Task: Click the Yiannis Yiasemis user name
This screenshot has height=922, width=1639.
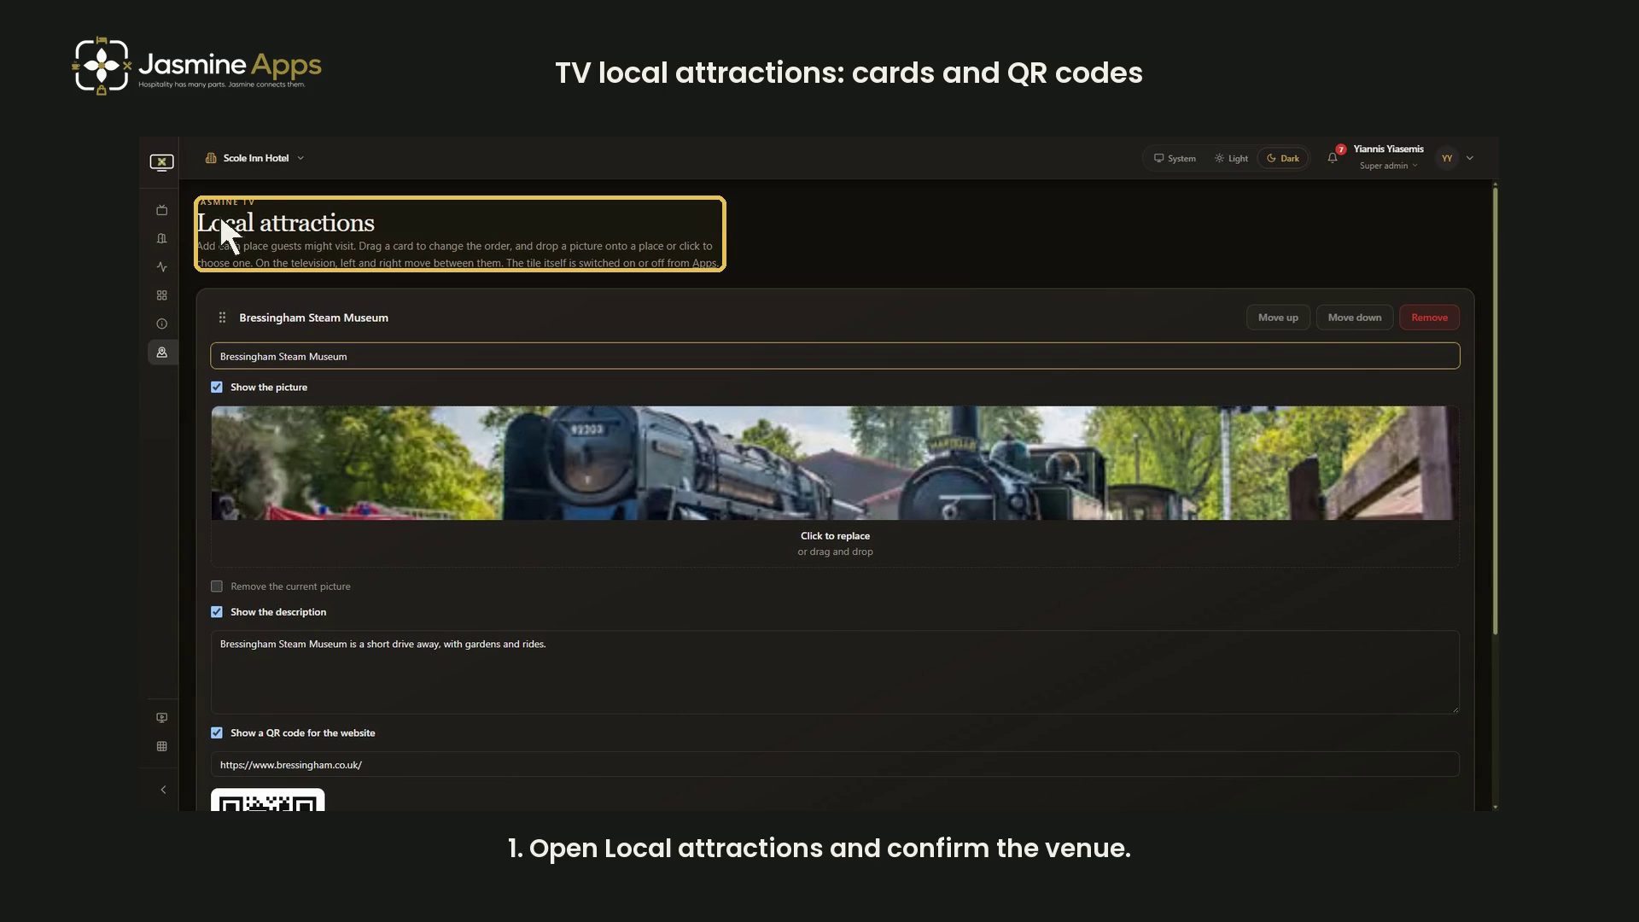Action: pyautogui.click(x=1388, y=149)
